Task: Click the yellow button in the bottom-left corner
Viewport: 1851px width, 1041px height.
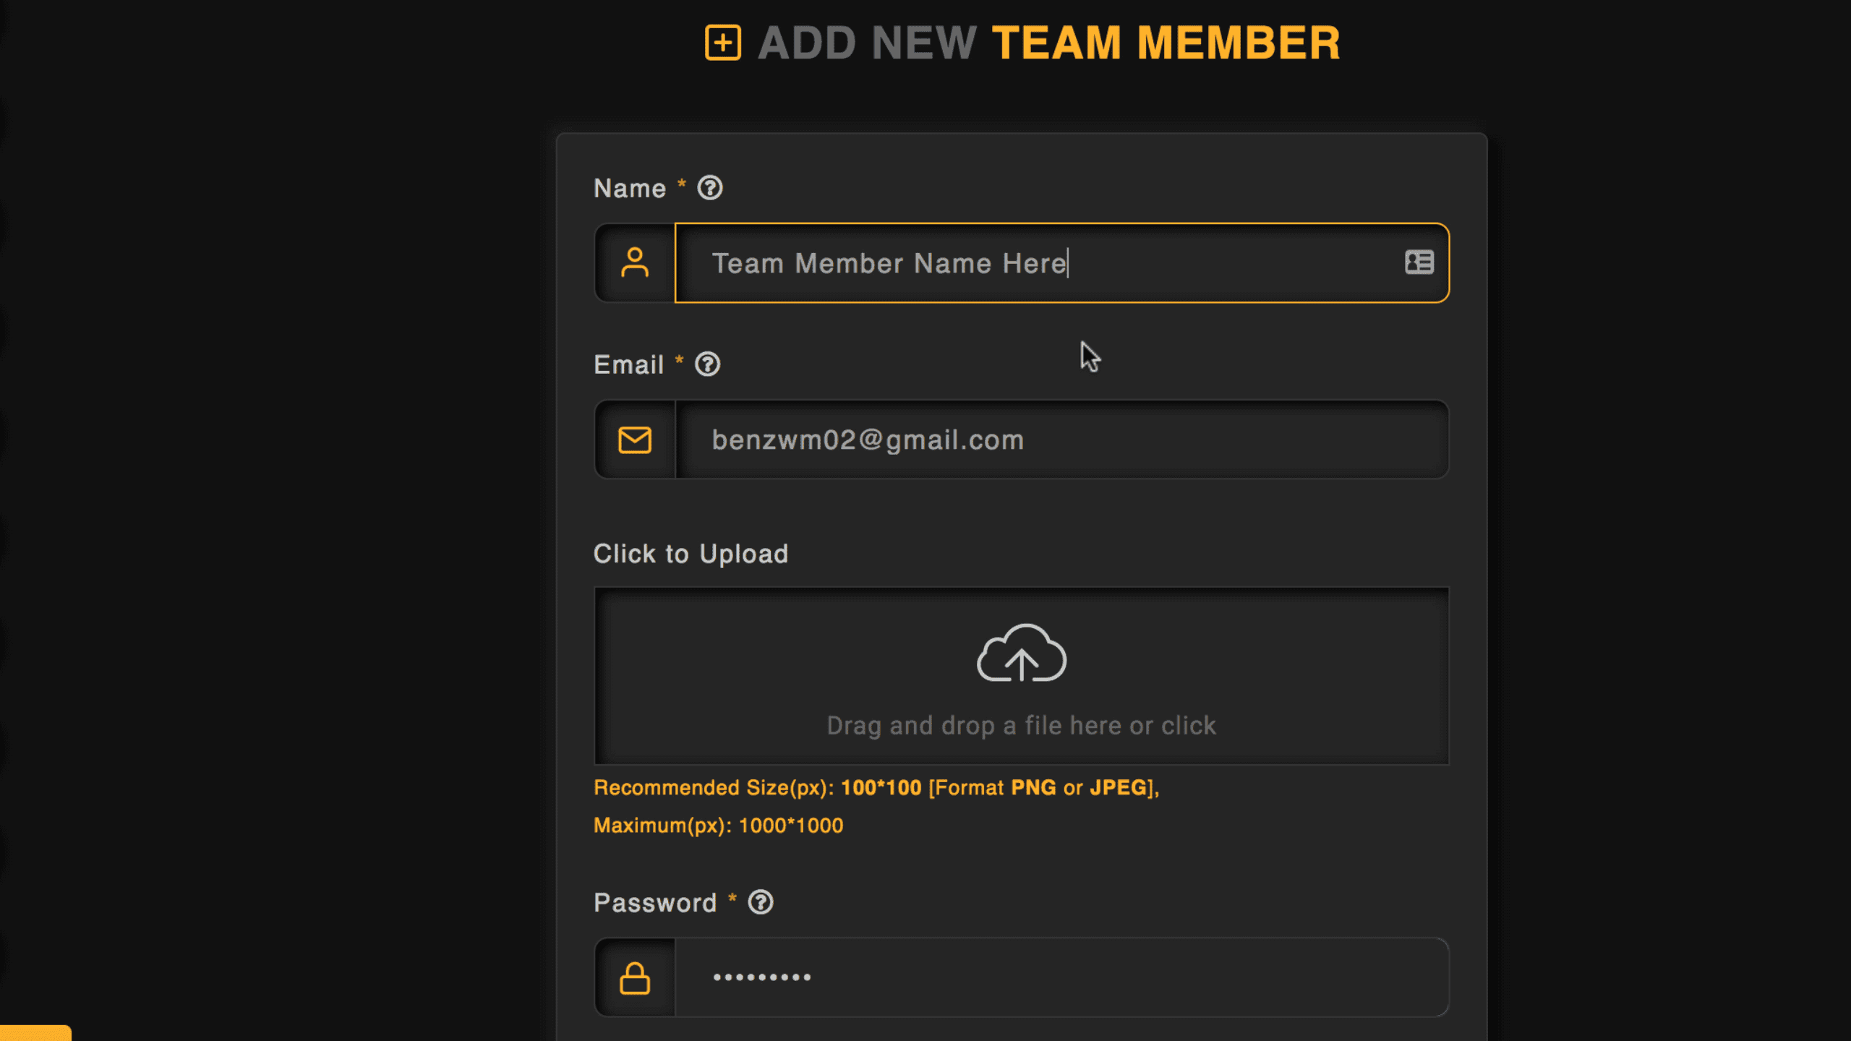Action: tap(35, 1034)
